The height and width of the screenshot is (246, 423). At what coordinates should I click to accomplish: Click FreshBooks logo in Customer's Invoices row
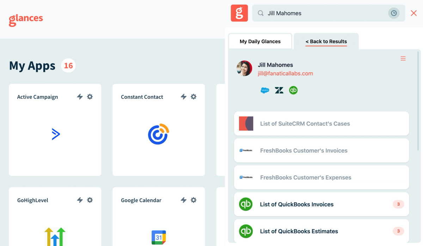click(246, 150)
